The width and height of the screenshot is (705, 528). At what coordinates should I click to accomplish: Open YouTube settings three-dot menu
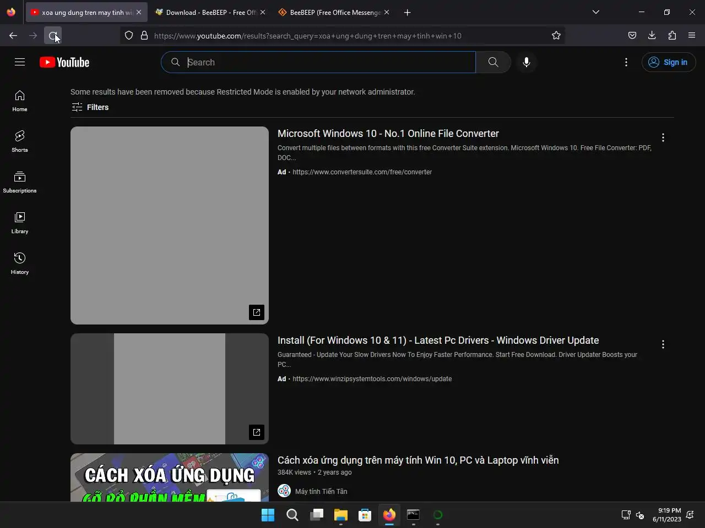pos(626,62)
